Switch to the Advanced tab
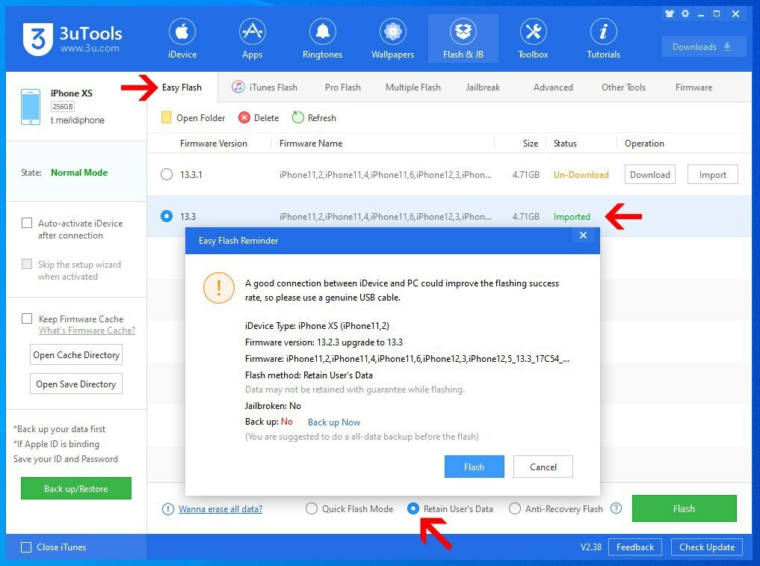760x566 pixels. pyautogui.click(x=553, y=87)
